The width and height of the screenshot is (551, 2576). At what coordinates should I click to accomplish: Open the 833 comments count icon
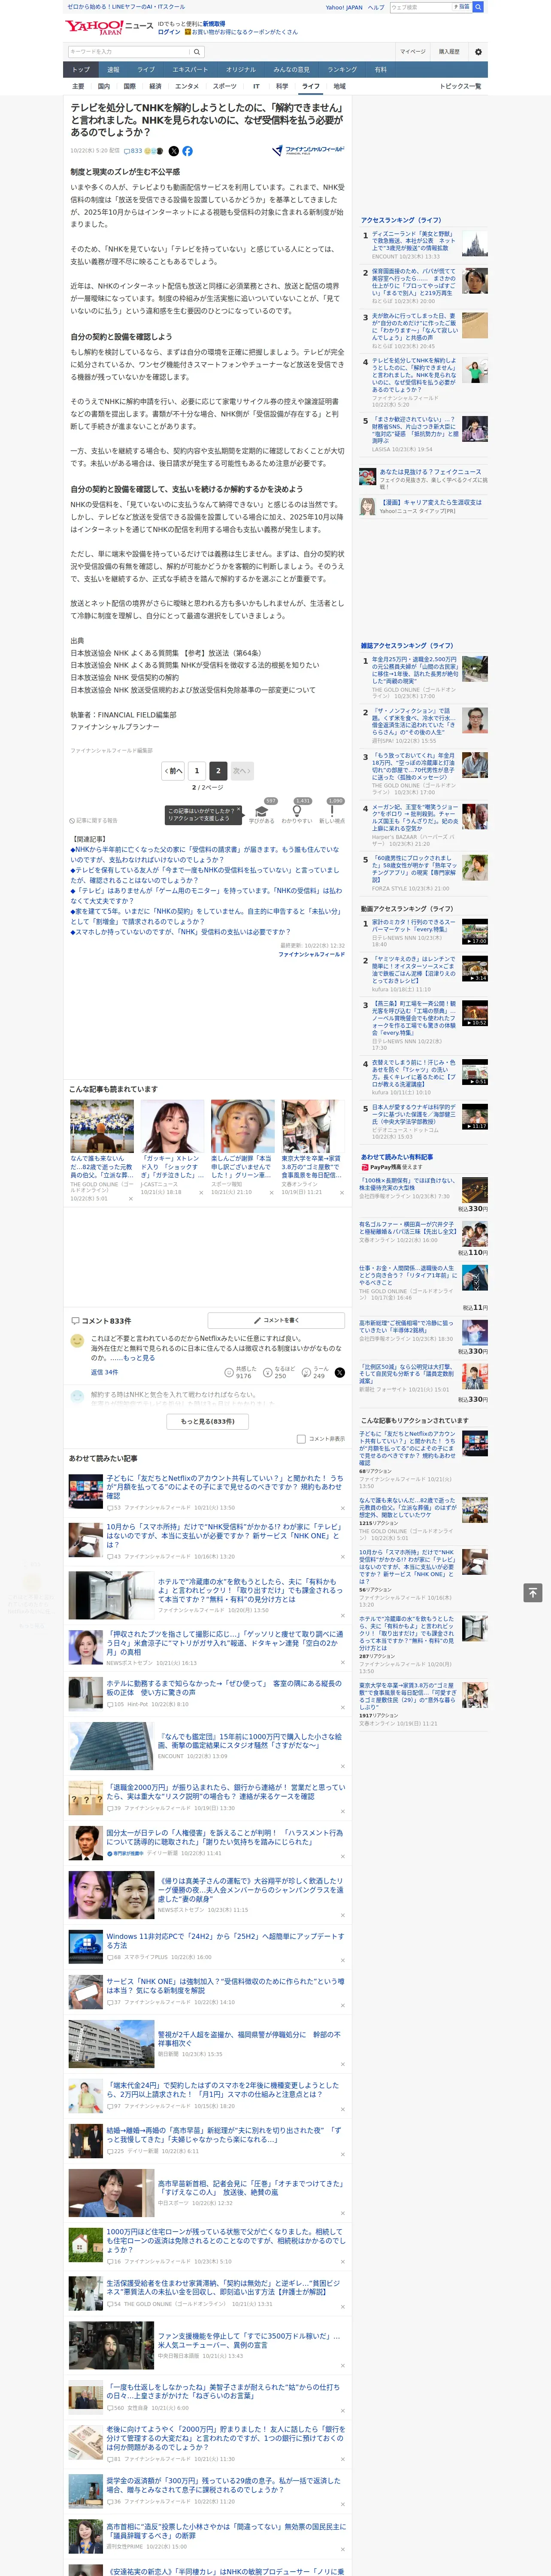(x=133, y=151)
